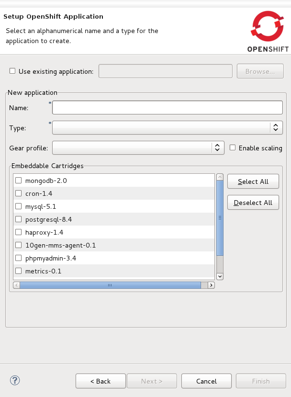Screen dimensions: 291x397
Task: Click the postgresql-8.4 row label
Action: 49,219
